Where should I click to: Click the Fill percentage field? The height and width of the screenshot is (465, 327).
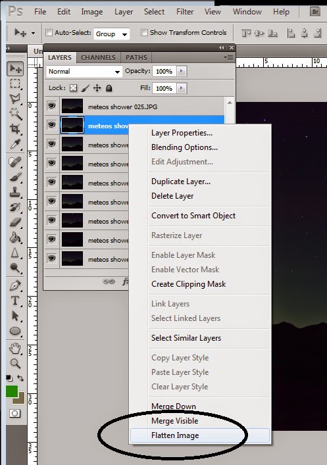pyautogui.click(x=164, y=88)
